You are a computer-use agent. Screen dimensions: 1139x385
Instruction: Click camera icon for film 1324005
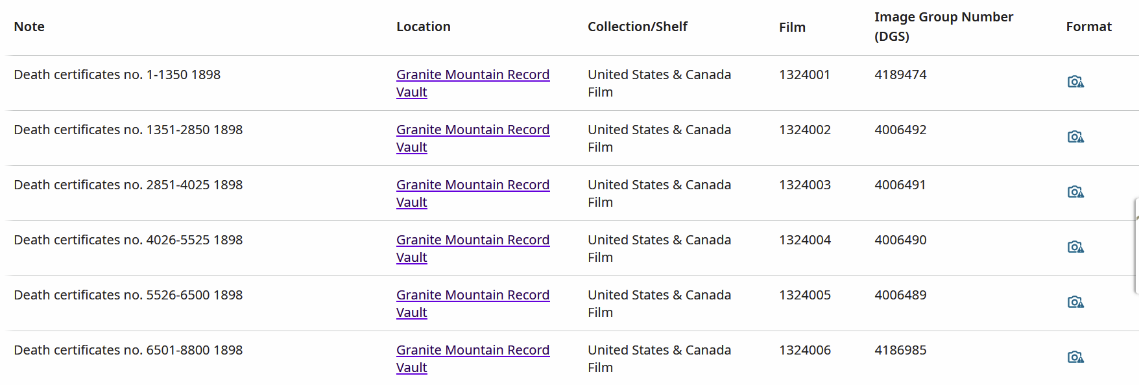coord(1075,302)
